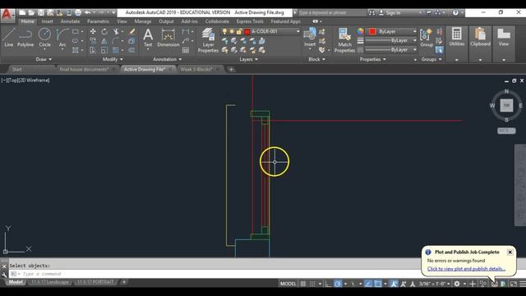
Task: Expand the Layers panel
Action: (248, 59)
